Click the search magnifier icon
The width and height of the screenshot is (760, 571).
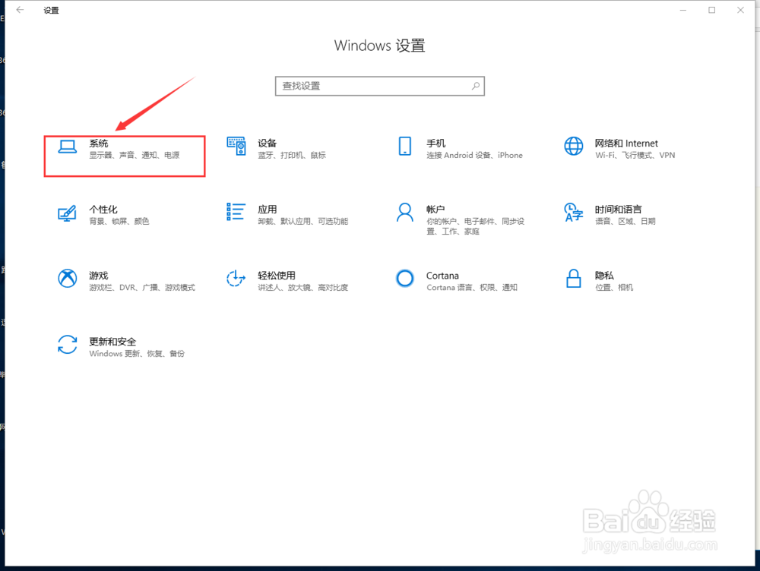(x=476, y=87)
